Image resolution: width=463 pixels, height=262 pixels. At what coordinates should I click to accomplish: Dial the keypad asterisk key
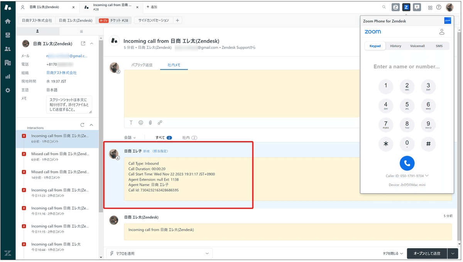click(x=386, y=144)
